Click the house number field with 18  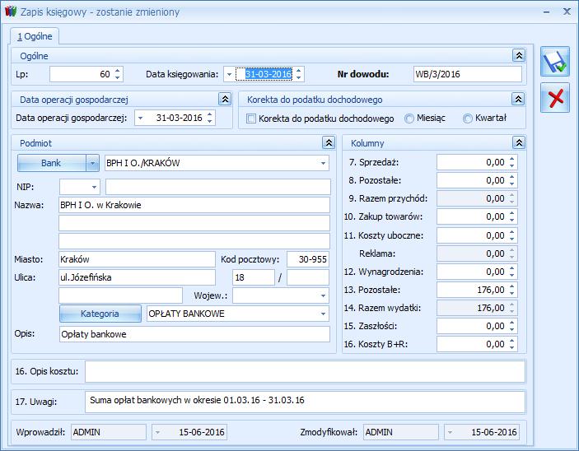coord(254,277)
